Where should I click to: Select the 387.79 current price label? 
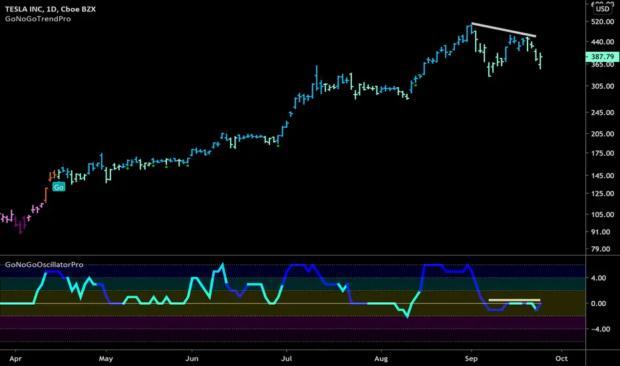[602, 57]
